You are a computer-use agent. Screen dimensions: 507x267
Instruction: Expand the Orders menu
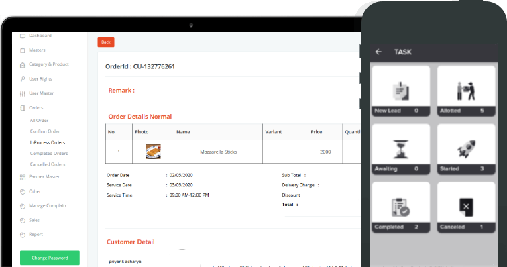click(36, 107)
